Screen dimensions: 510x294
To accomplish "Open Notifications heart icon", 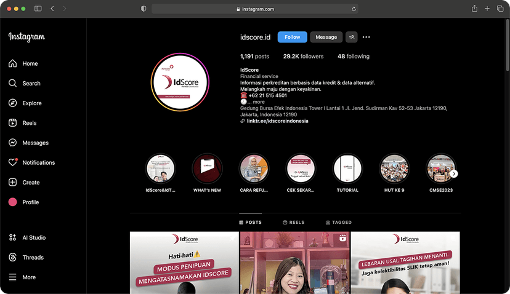I will point(13,162).
